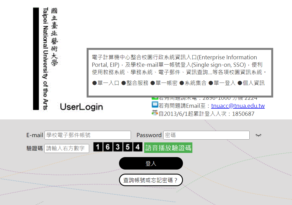The width and height of the screenshot is (292, 205).
Task: Focus the 密碼 Password field
Action: coord(206,135)
